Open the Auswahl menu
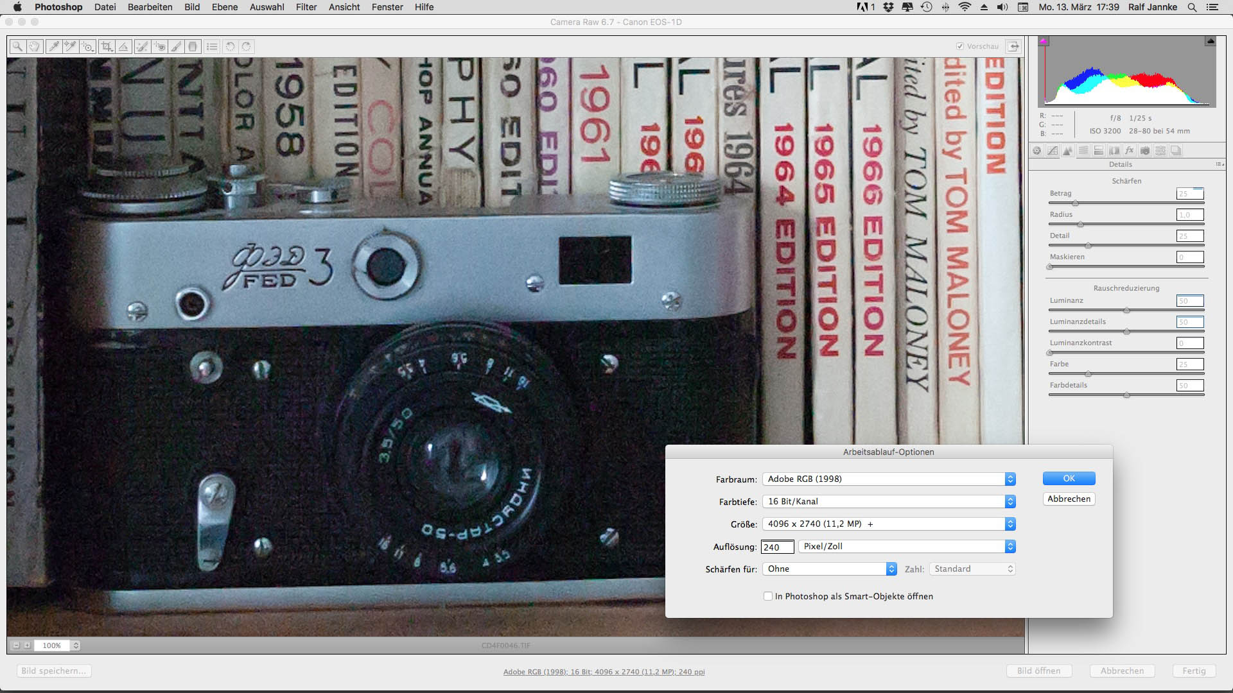 tap(267, 7)
